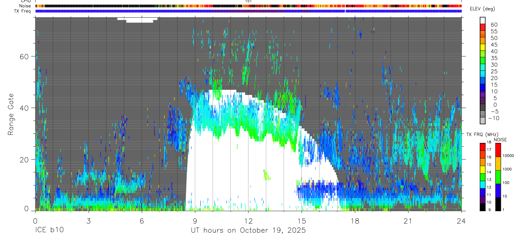Click the '6' UT hour tick label
Screen dimensions: 519x239
(x=142, y=220)
